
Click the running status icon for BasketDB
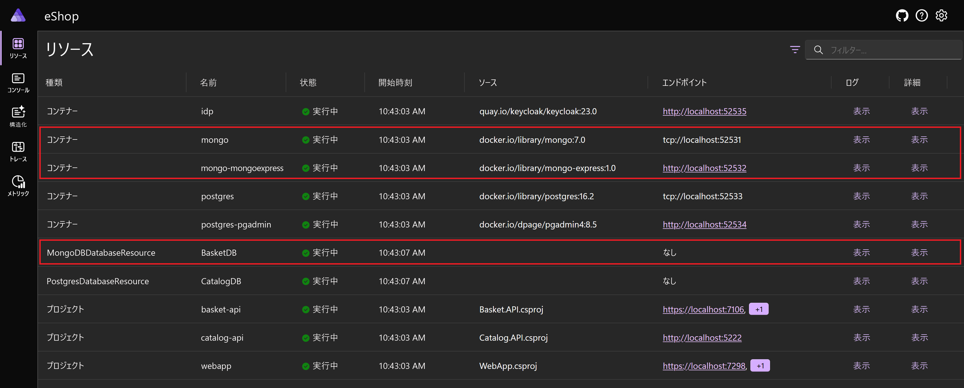(305, 253)
